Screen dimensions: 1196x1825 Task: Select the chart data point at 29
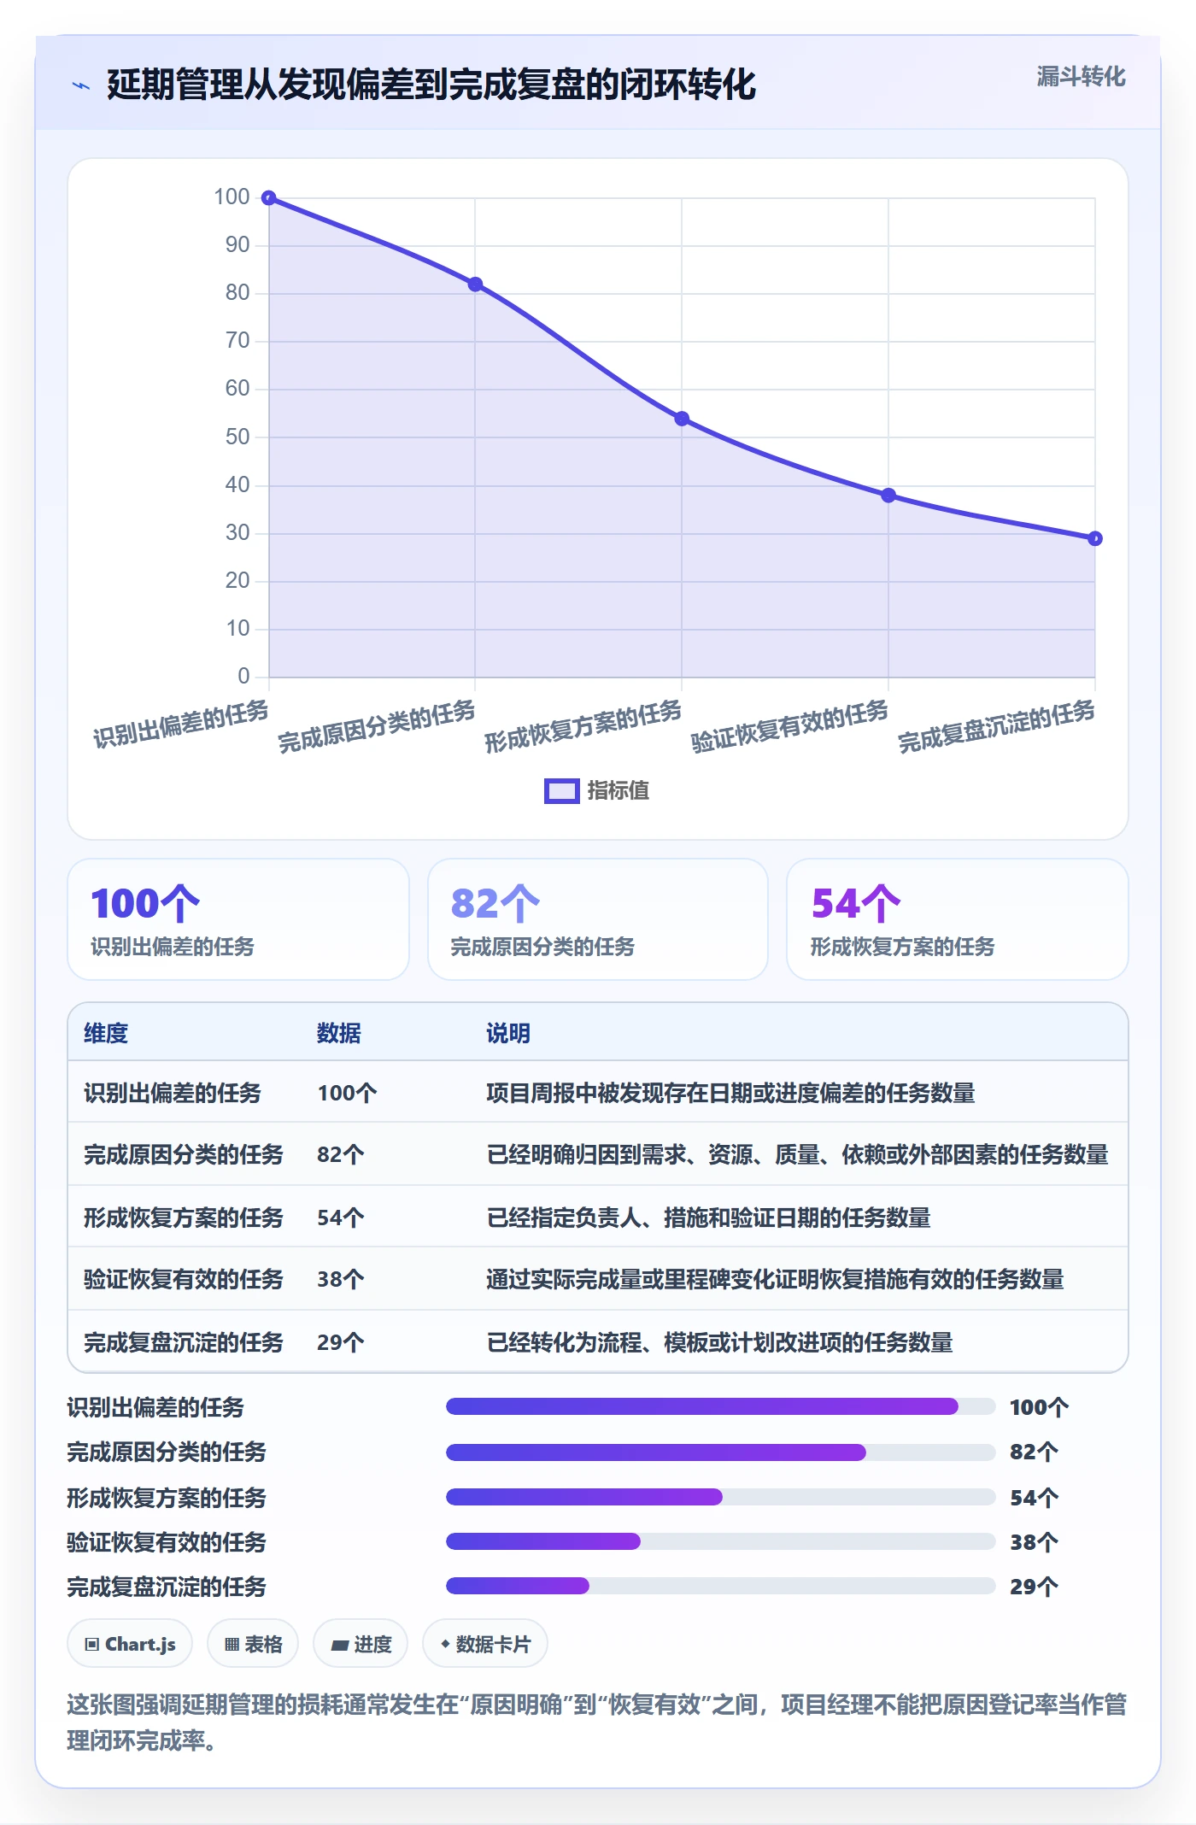click(x=1095, y=538)
